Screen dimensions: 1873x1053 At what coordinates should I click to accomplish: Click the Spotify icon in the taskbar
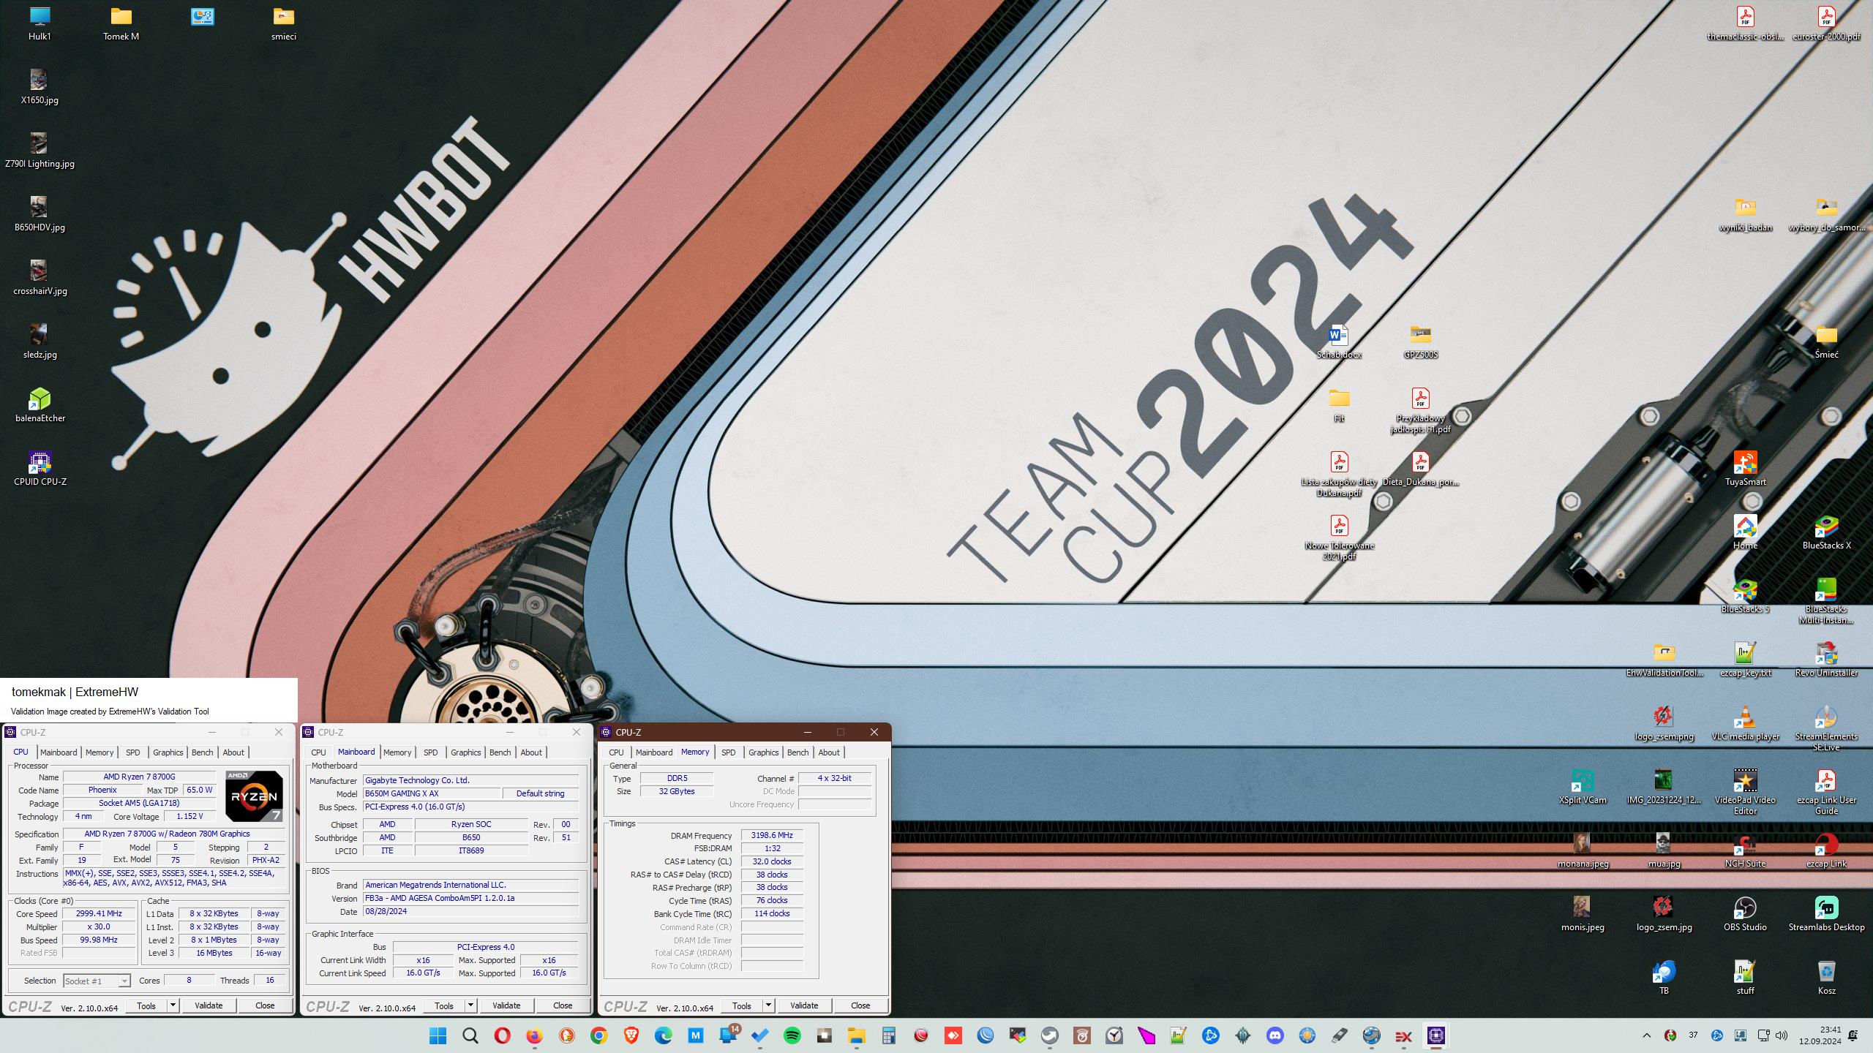coord(792,1035)
